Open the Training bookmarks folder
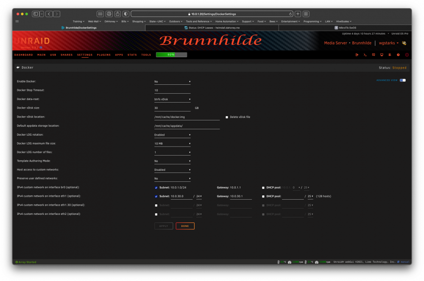This screenshot has width=424, height=281. [78, 21]
